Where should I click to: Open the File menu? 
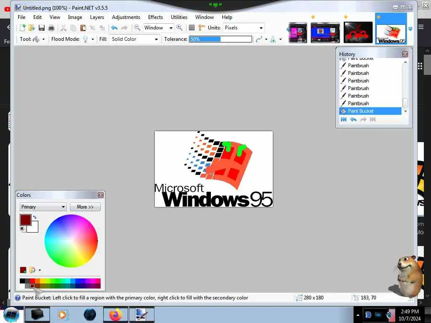click(x=21, y=17)
